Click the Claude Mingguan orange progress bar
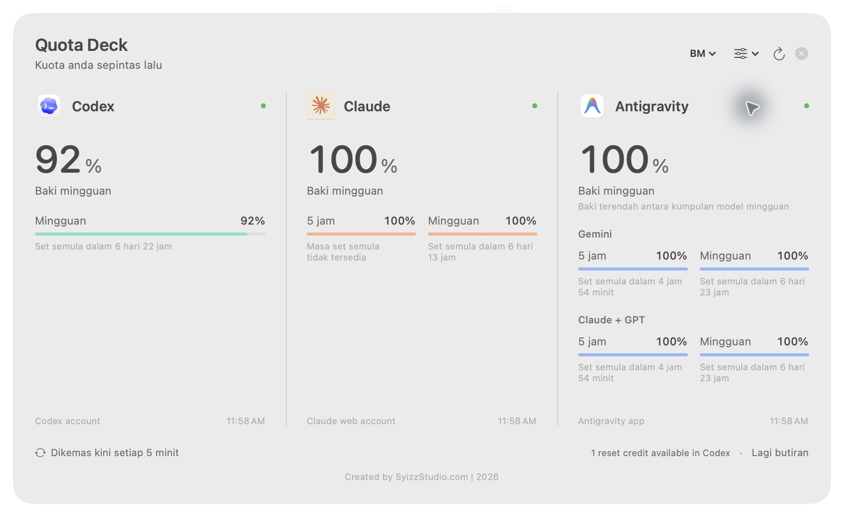This screenshot has height=517, width=844. pos(482,234)
